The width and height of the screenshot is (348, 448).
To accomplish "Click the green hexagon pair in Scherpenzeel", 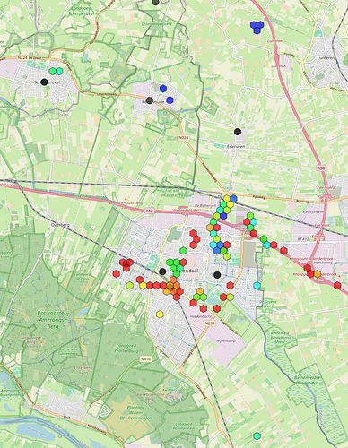I will click(x=56, y=71).
